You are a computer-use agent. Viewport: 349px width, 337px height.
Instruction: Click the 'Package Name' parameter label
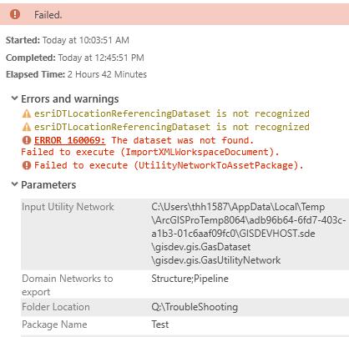[54, 324]
